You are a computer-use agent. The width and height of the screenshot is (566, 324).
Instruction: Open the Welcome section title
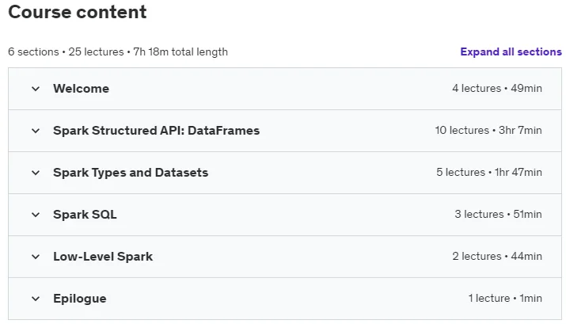(82, 89)
